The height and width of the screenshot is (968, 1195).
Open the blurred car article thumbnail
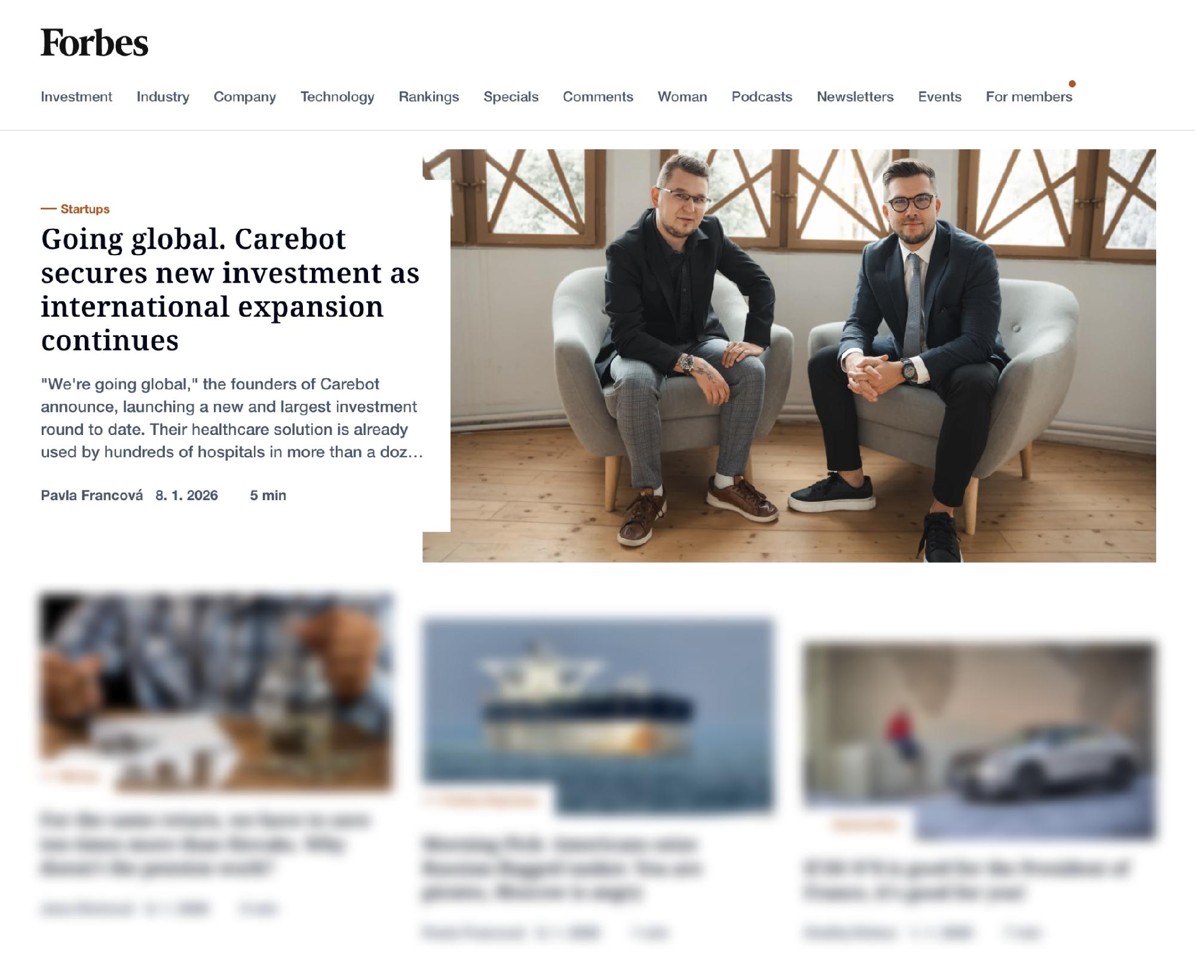979,741
